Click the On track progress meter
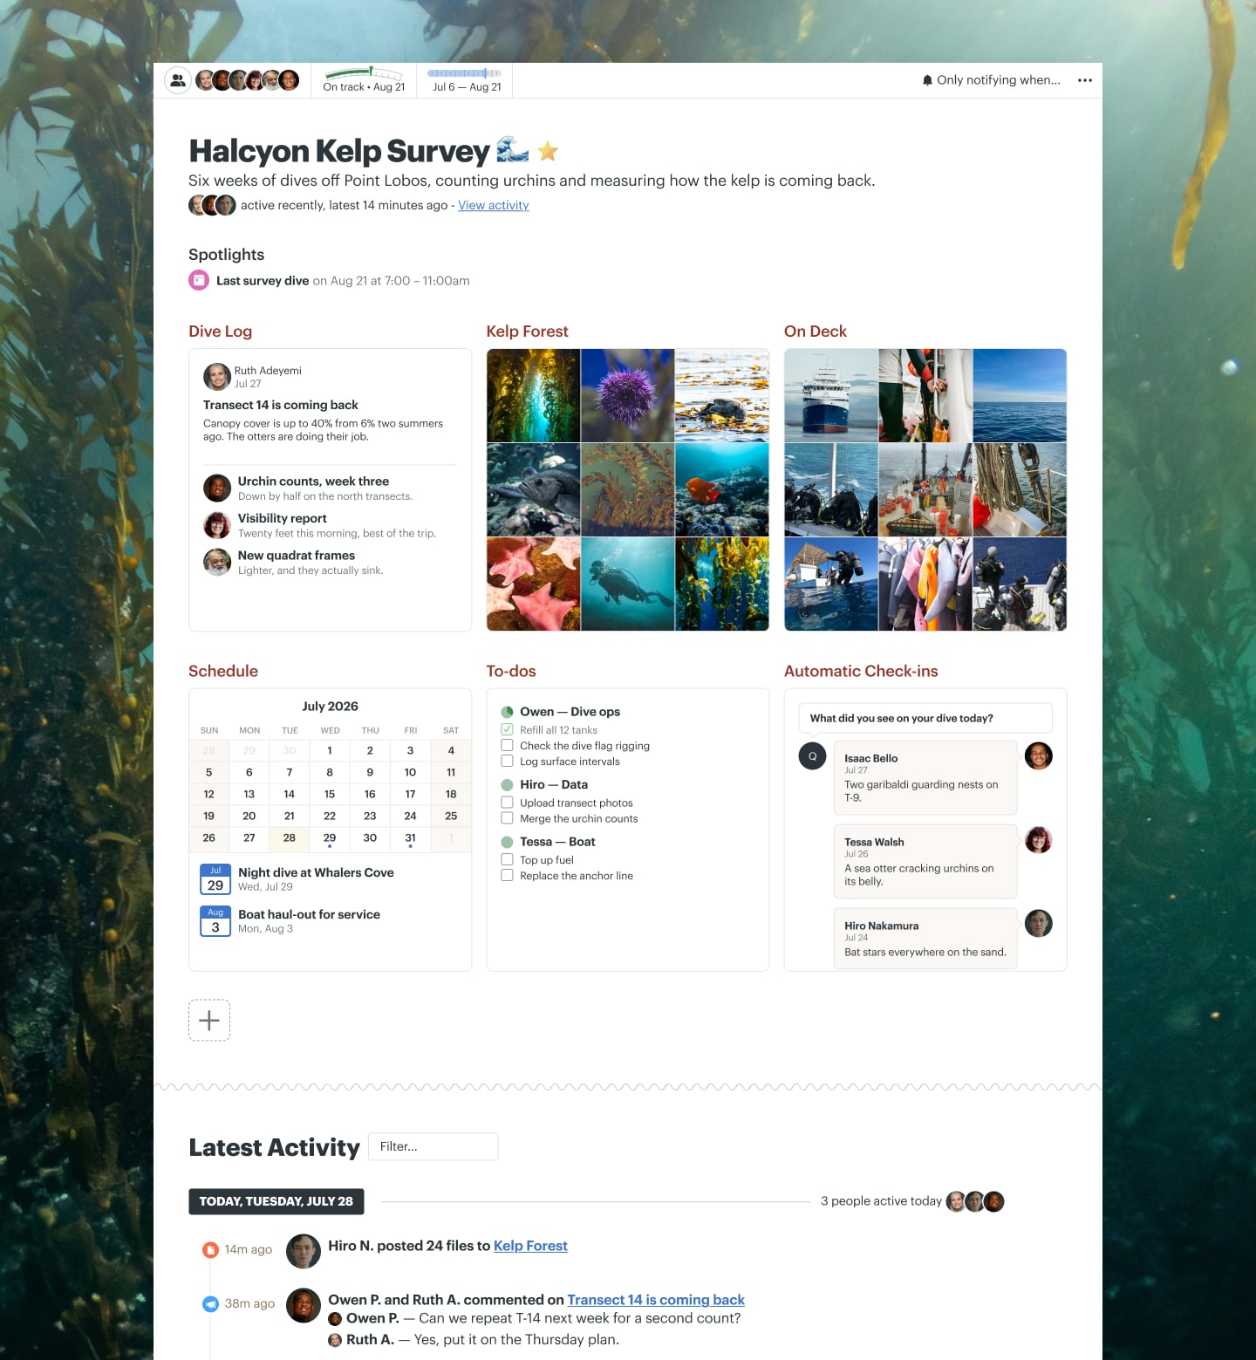 tap(364, 80)
